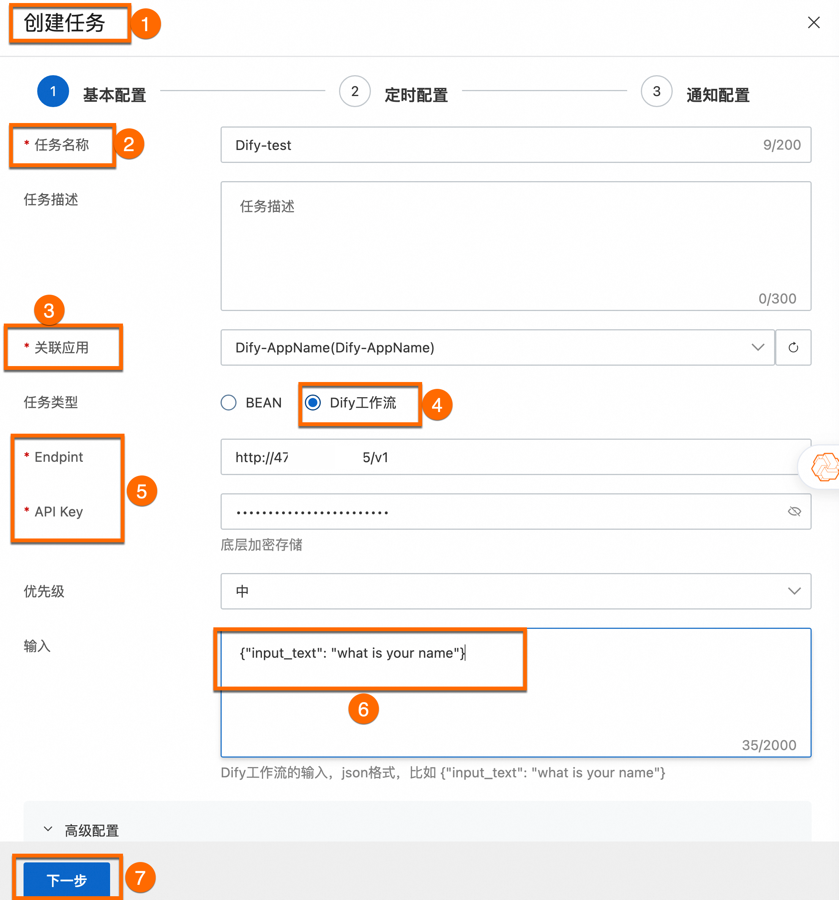
Task: Select the Dify工作流 radio option
Action: tap(313, 403)
